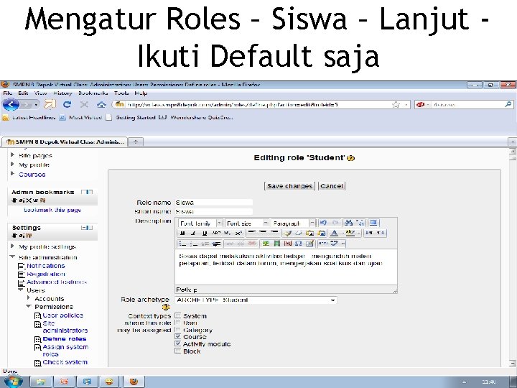The width and height of the screenshot is (517, 388).
Task: Click the paste as text clipboard icon
Action: 309,234
